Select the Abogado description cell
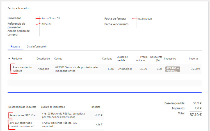This screenshot has height=131, width=210. pos(44,69)
